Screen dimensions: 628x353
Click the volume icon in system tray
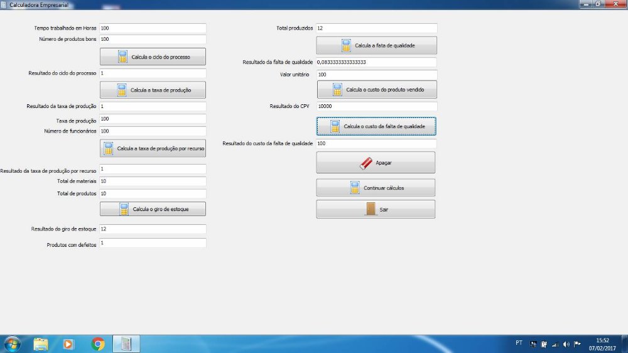[x=566, y=344]
